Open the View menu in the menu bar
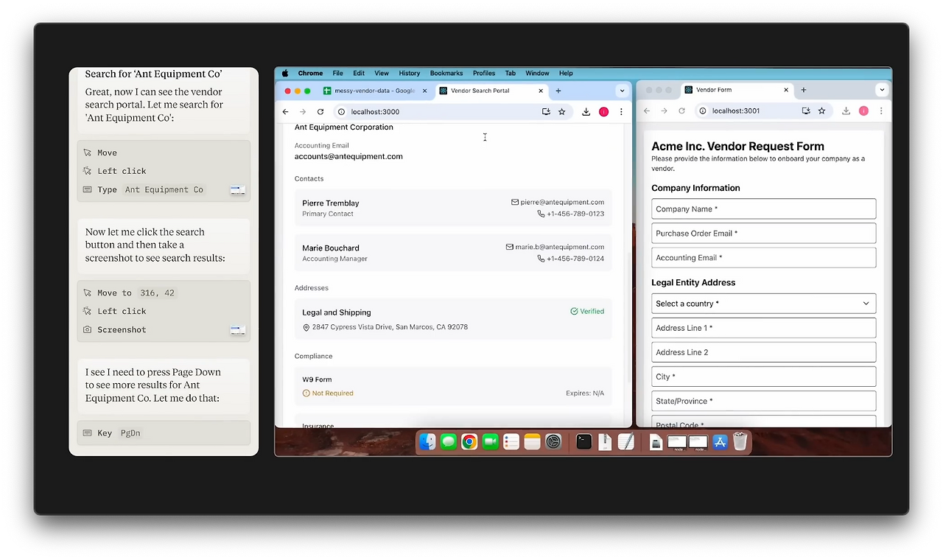The height and width of the screenshot is (560, 943). point(382,74)
